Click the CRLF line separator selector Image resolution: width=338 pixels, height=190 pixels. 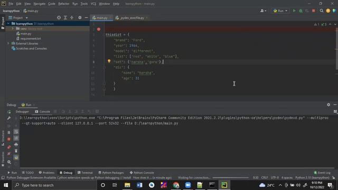265,177
